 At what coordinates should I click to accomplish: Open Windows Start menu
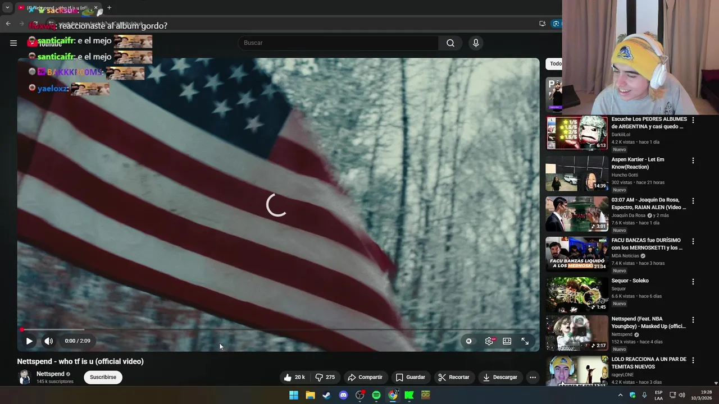(x=294, y=395)
